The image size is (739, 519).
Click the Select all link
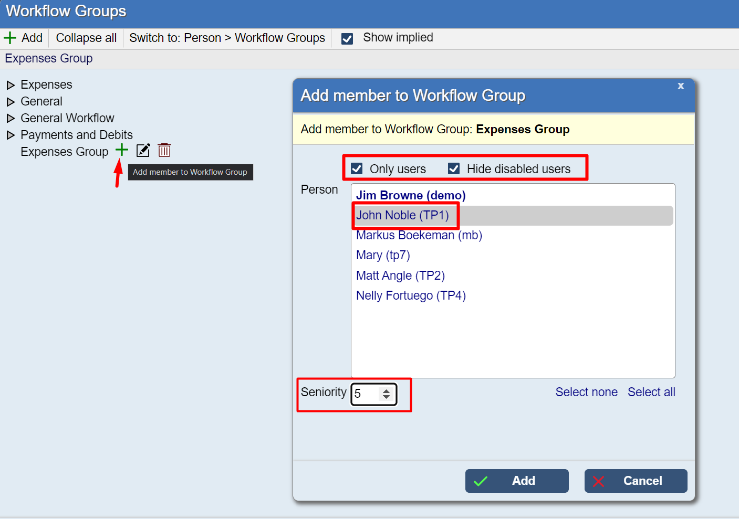point(651,392)
